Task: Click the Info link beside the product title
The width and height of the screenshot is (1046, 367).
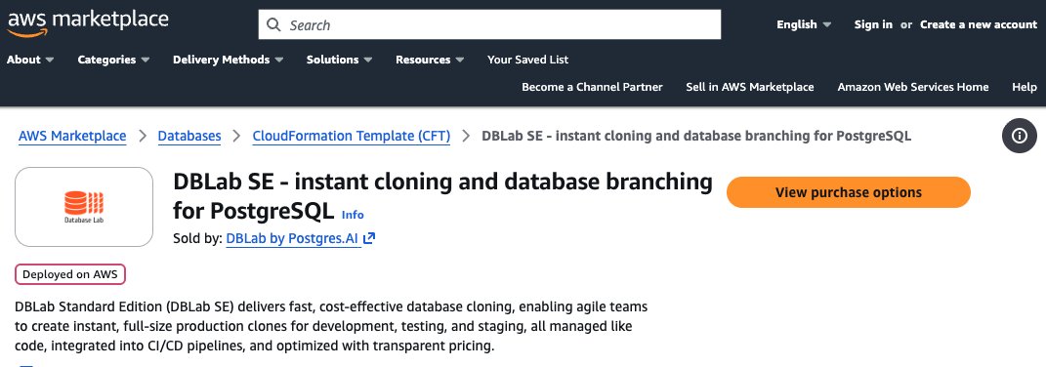Action: pos(353,214)
